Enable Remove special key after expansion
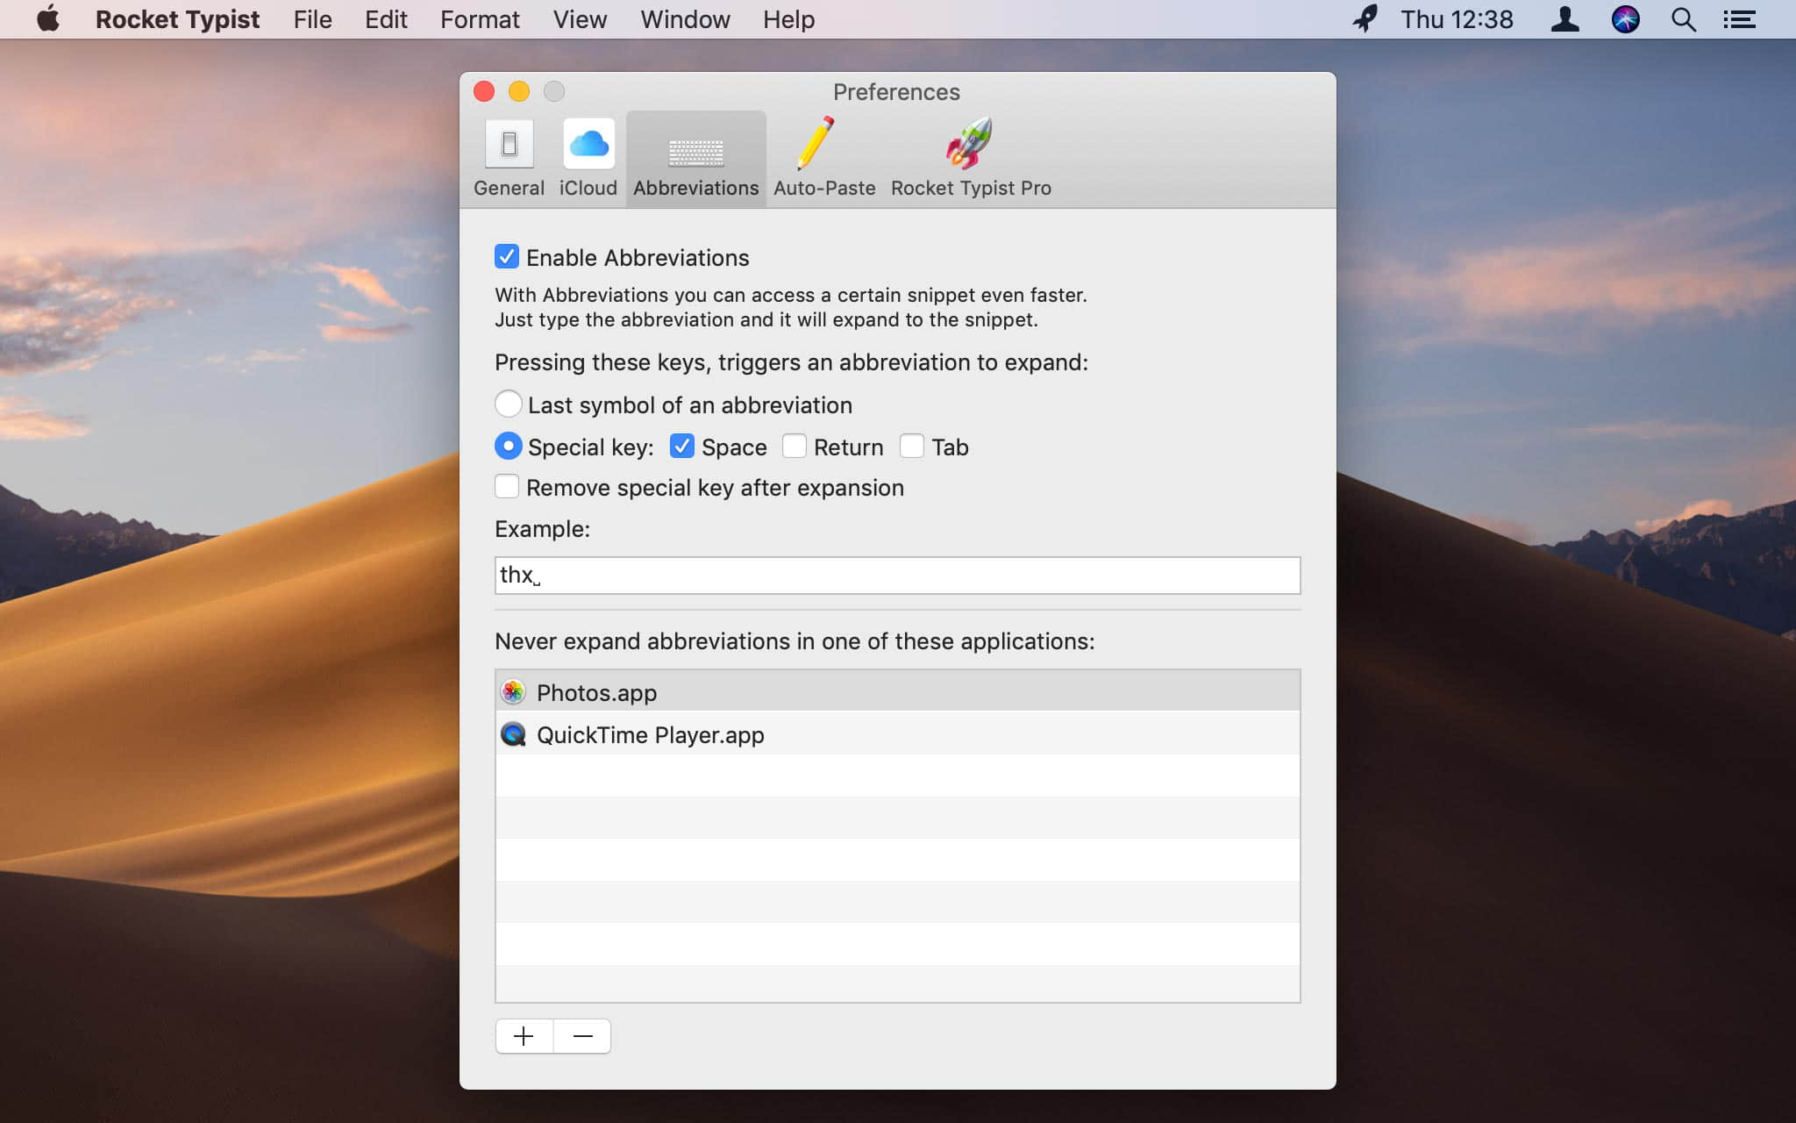 [x=507, y=486]
